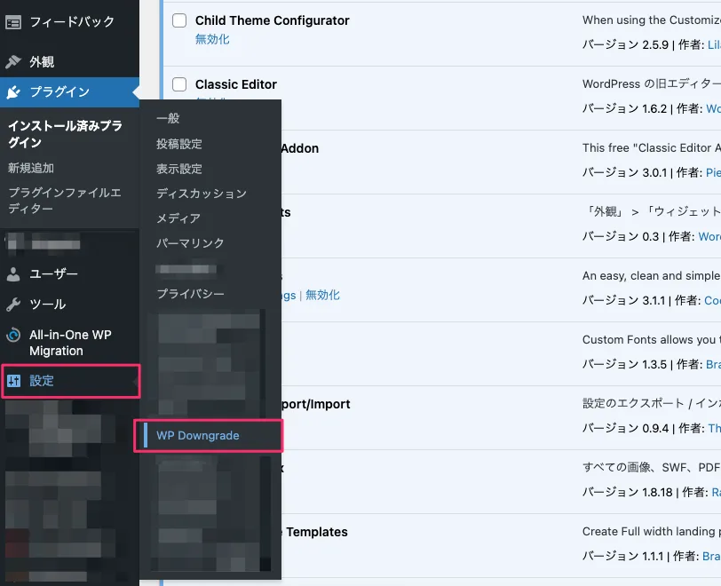Select プラグインファイルエディター submenu item
Viewport: 721px width, 586px height.
pos(64,201)
